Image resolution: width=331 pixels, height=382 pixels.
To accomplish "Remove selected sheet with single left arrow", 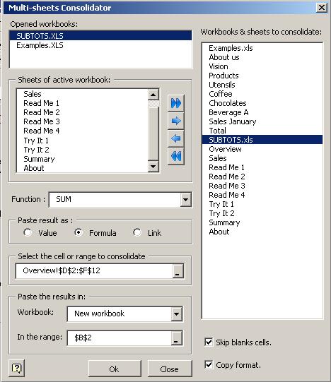I will coord(176,138).
